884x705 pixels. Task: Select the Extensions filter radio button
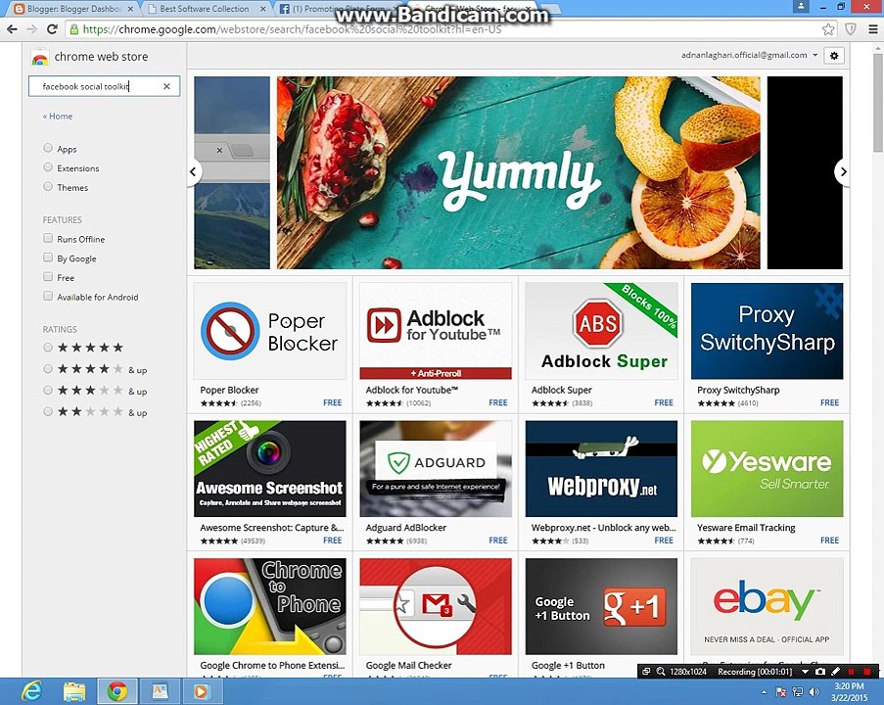(48, 166)
